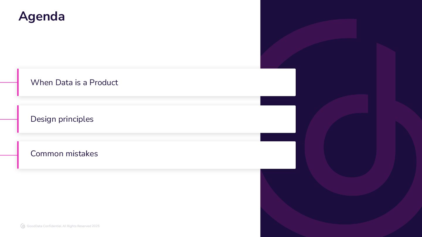Click the pink accent bar beside Design principles
Image resolution: width=422 pixels, height=237 pixels.
18,119
